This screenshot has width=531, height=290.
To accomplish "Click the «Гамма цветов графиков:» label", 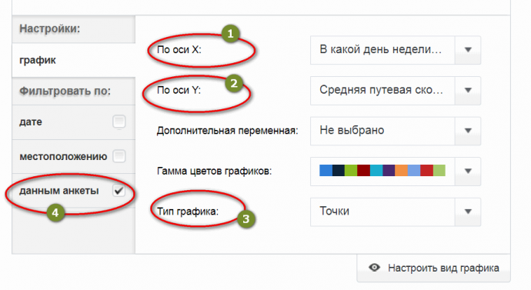I will point(214,172).
